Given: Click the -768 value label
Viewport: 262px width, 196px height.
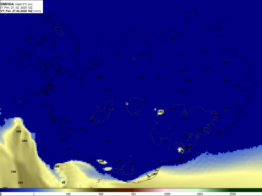Looking at the screenshot, I should click(x=58, y=29).
